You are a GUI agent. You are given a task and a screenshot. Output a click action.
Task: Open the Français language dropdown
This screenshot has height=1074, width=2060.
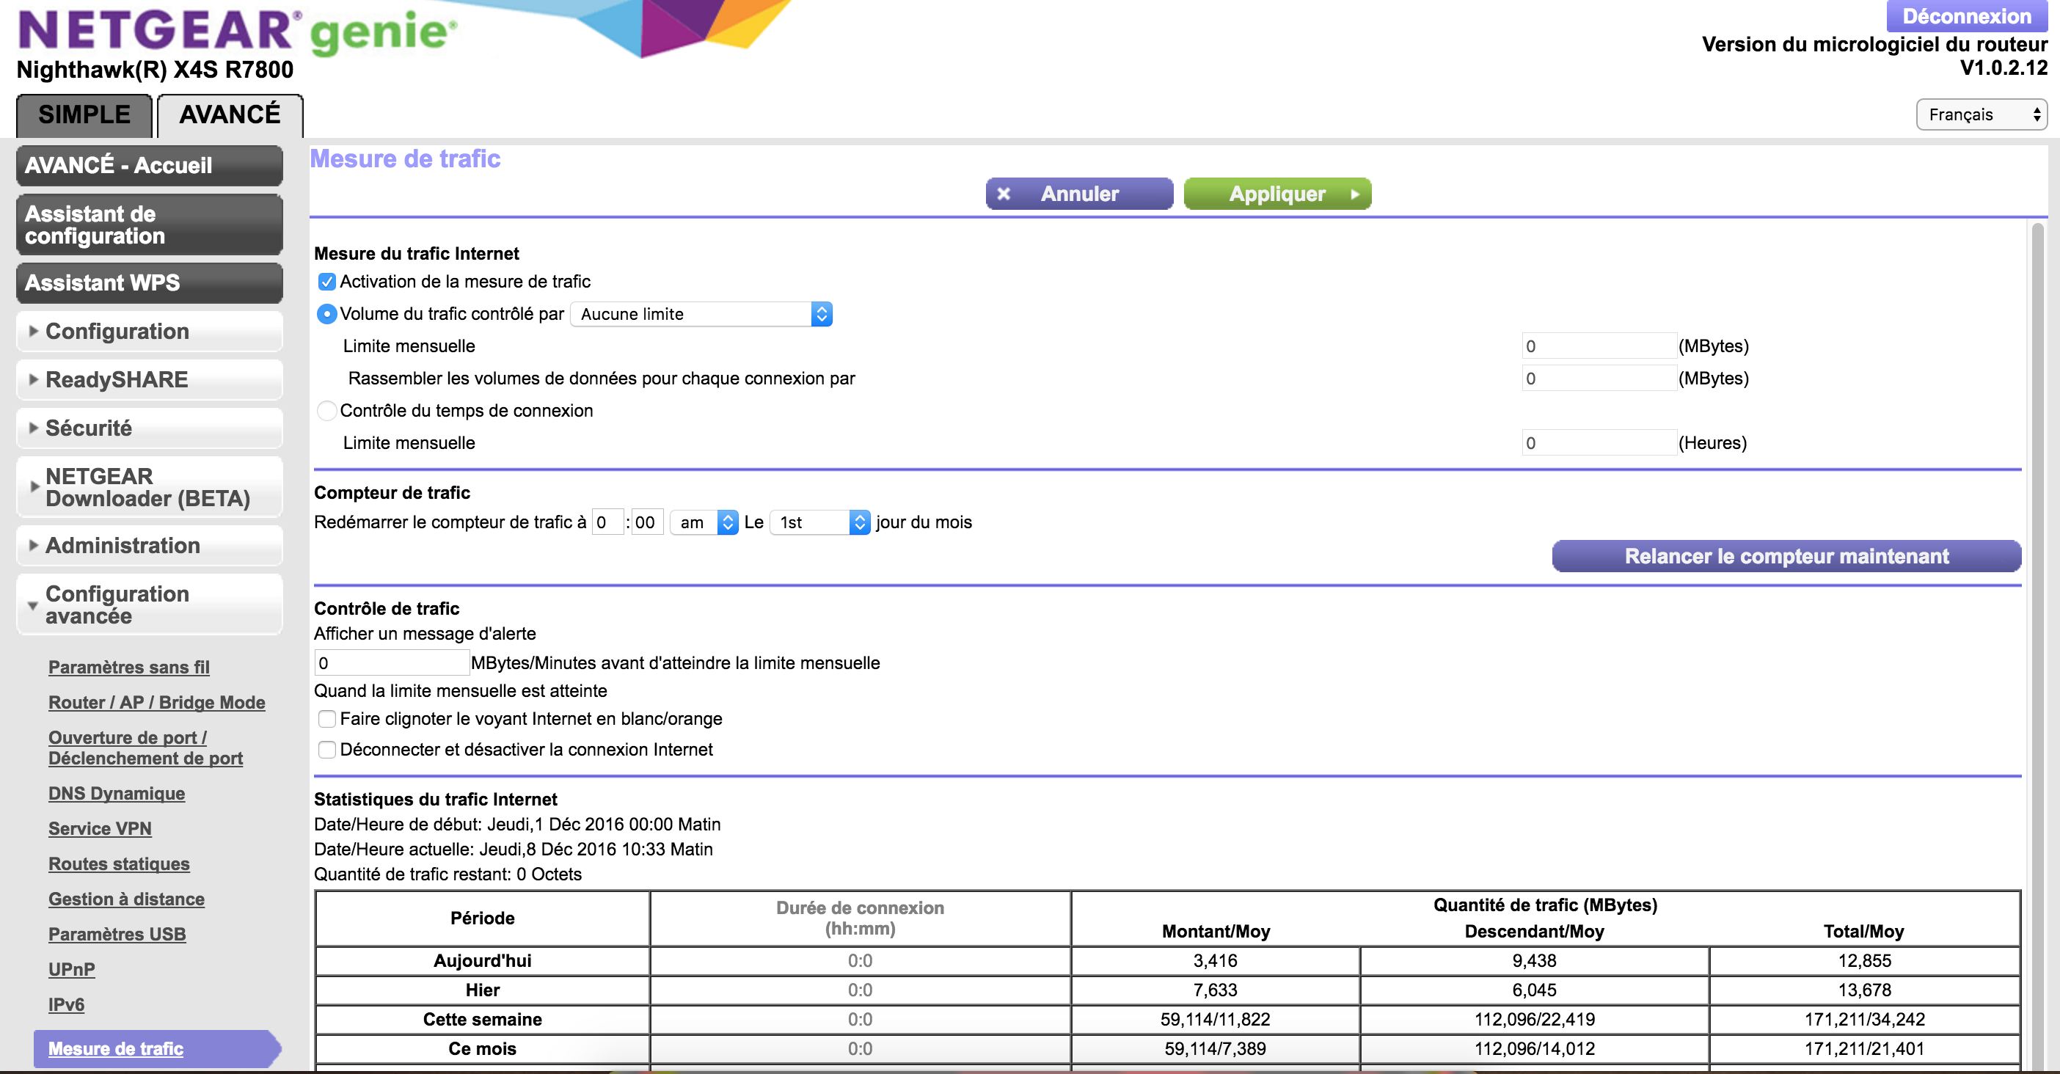1981,114
